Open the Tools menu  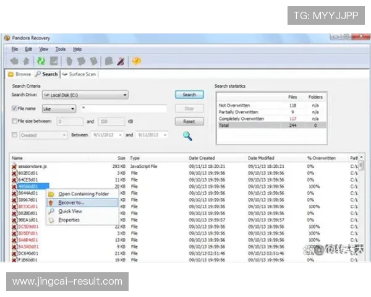pos(61,49)
